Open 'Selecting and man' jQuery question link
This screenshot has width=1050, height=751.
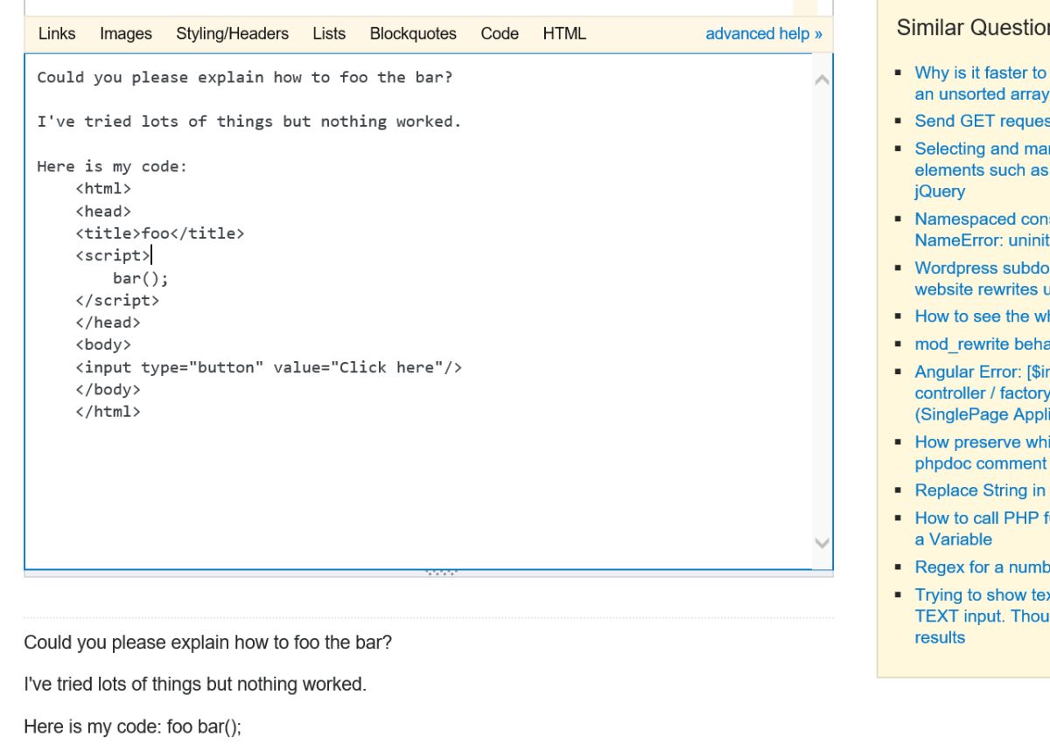982,170
